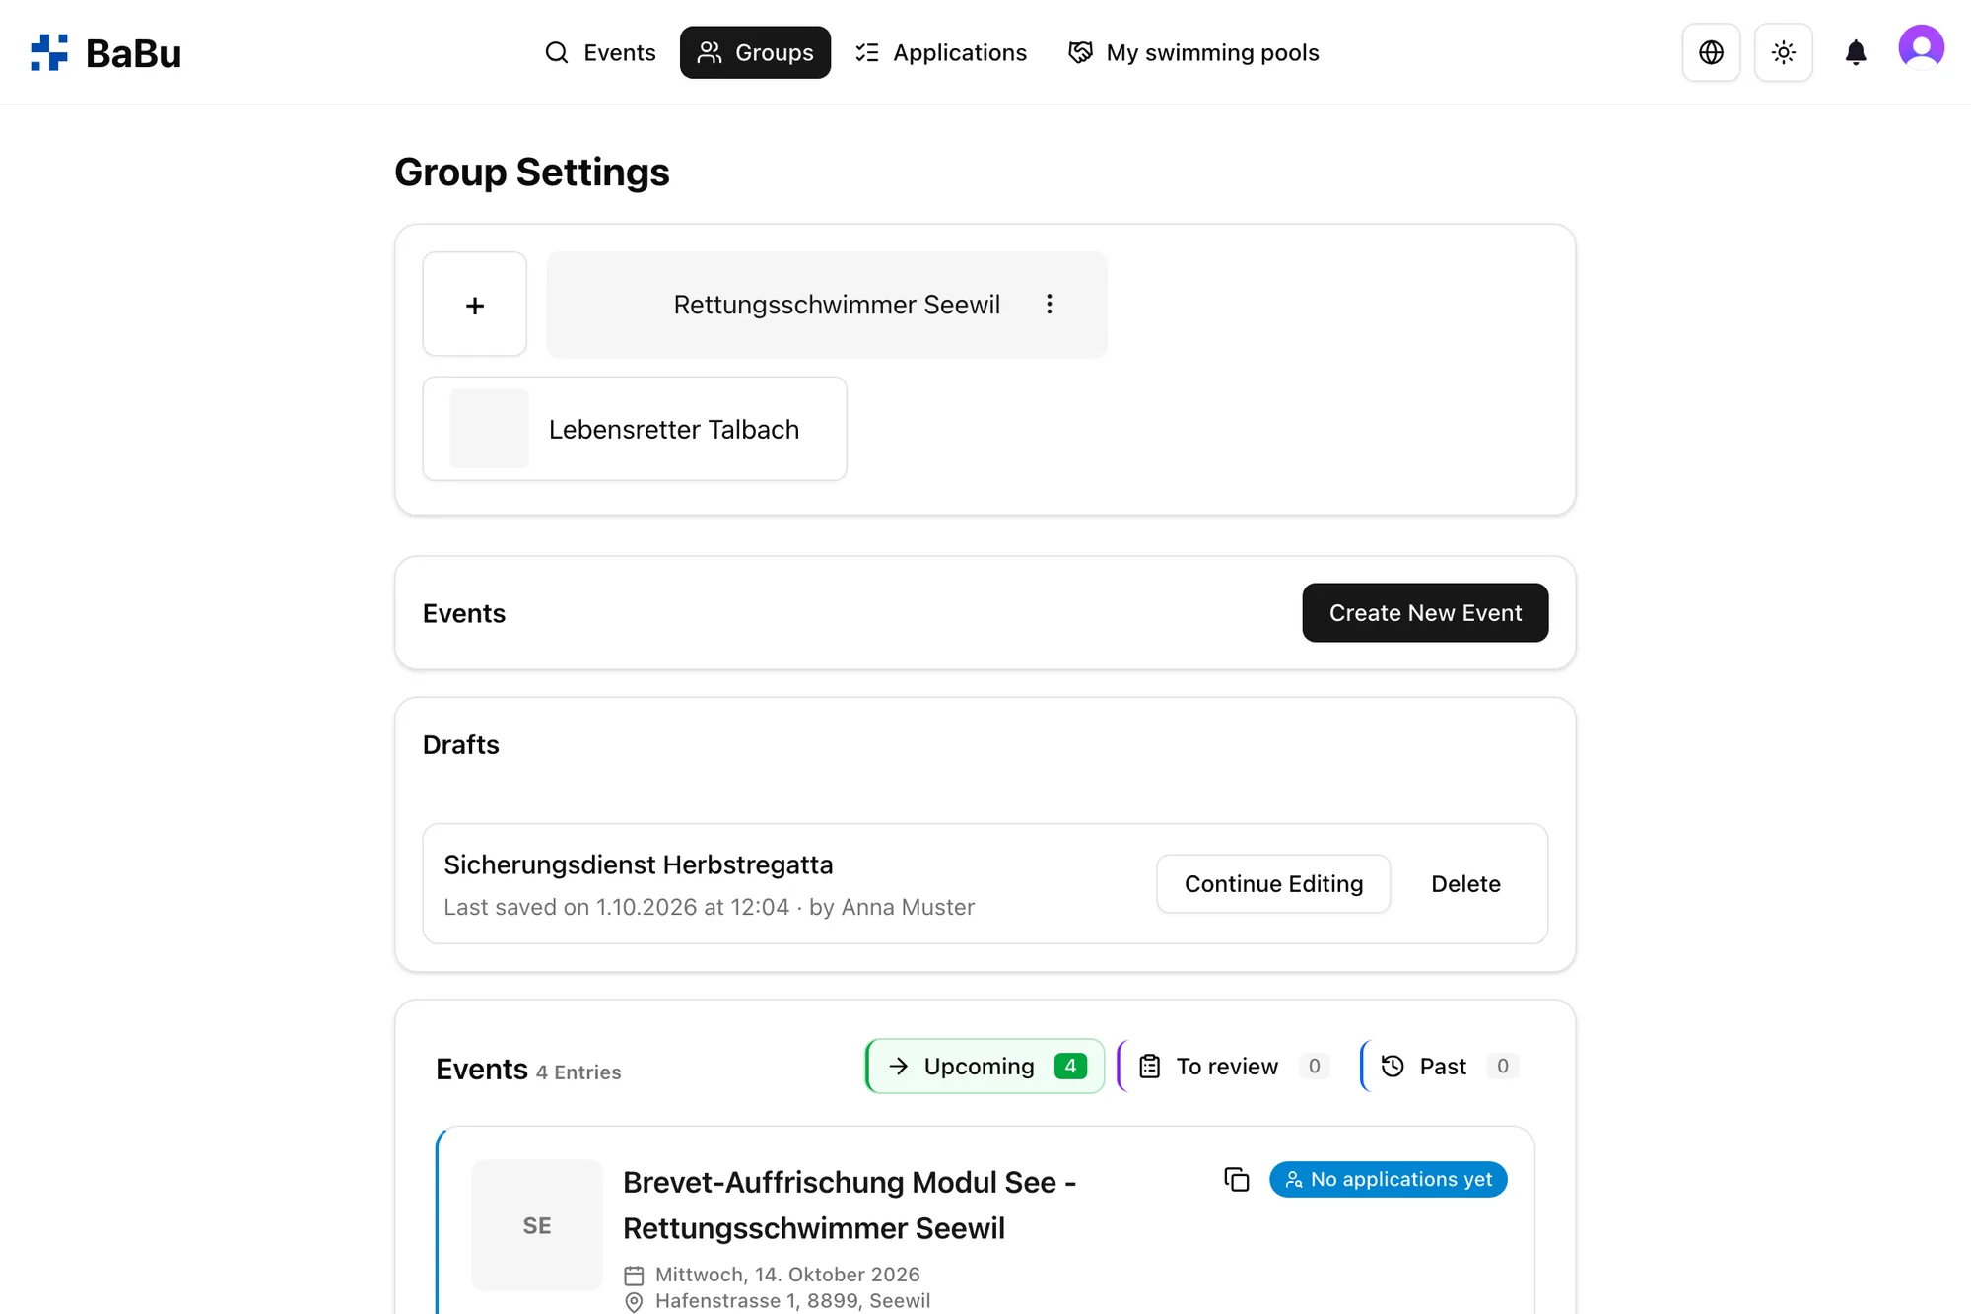
Task: Duplicate the Brevet-Auffrischung event via copy icon
Action: coord(1236,1179)
